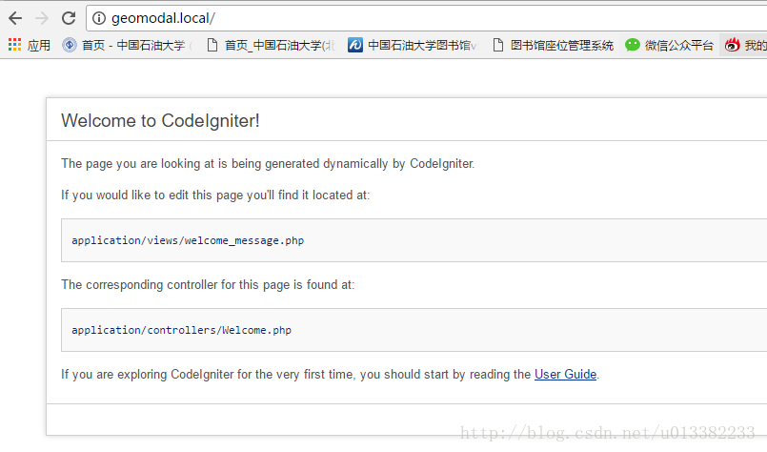Click 'The corresponding controller for this page' line

208,284
